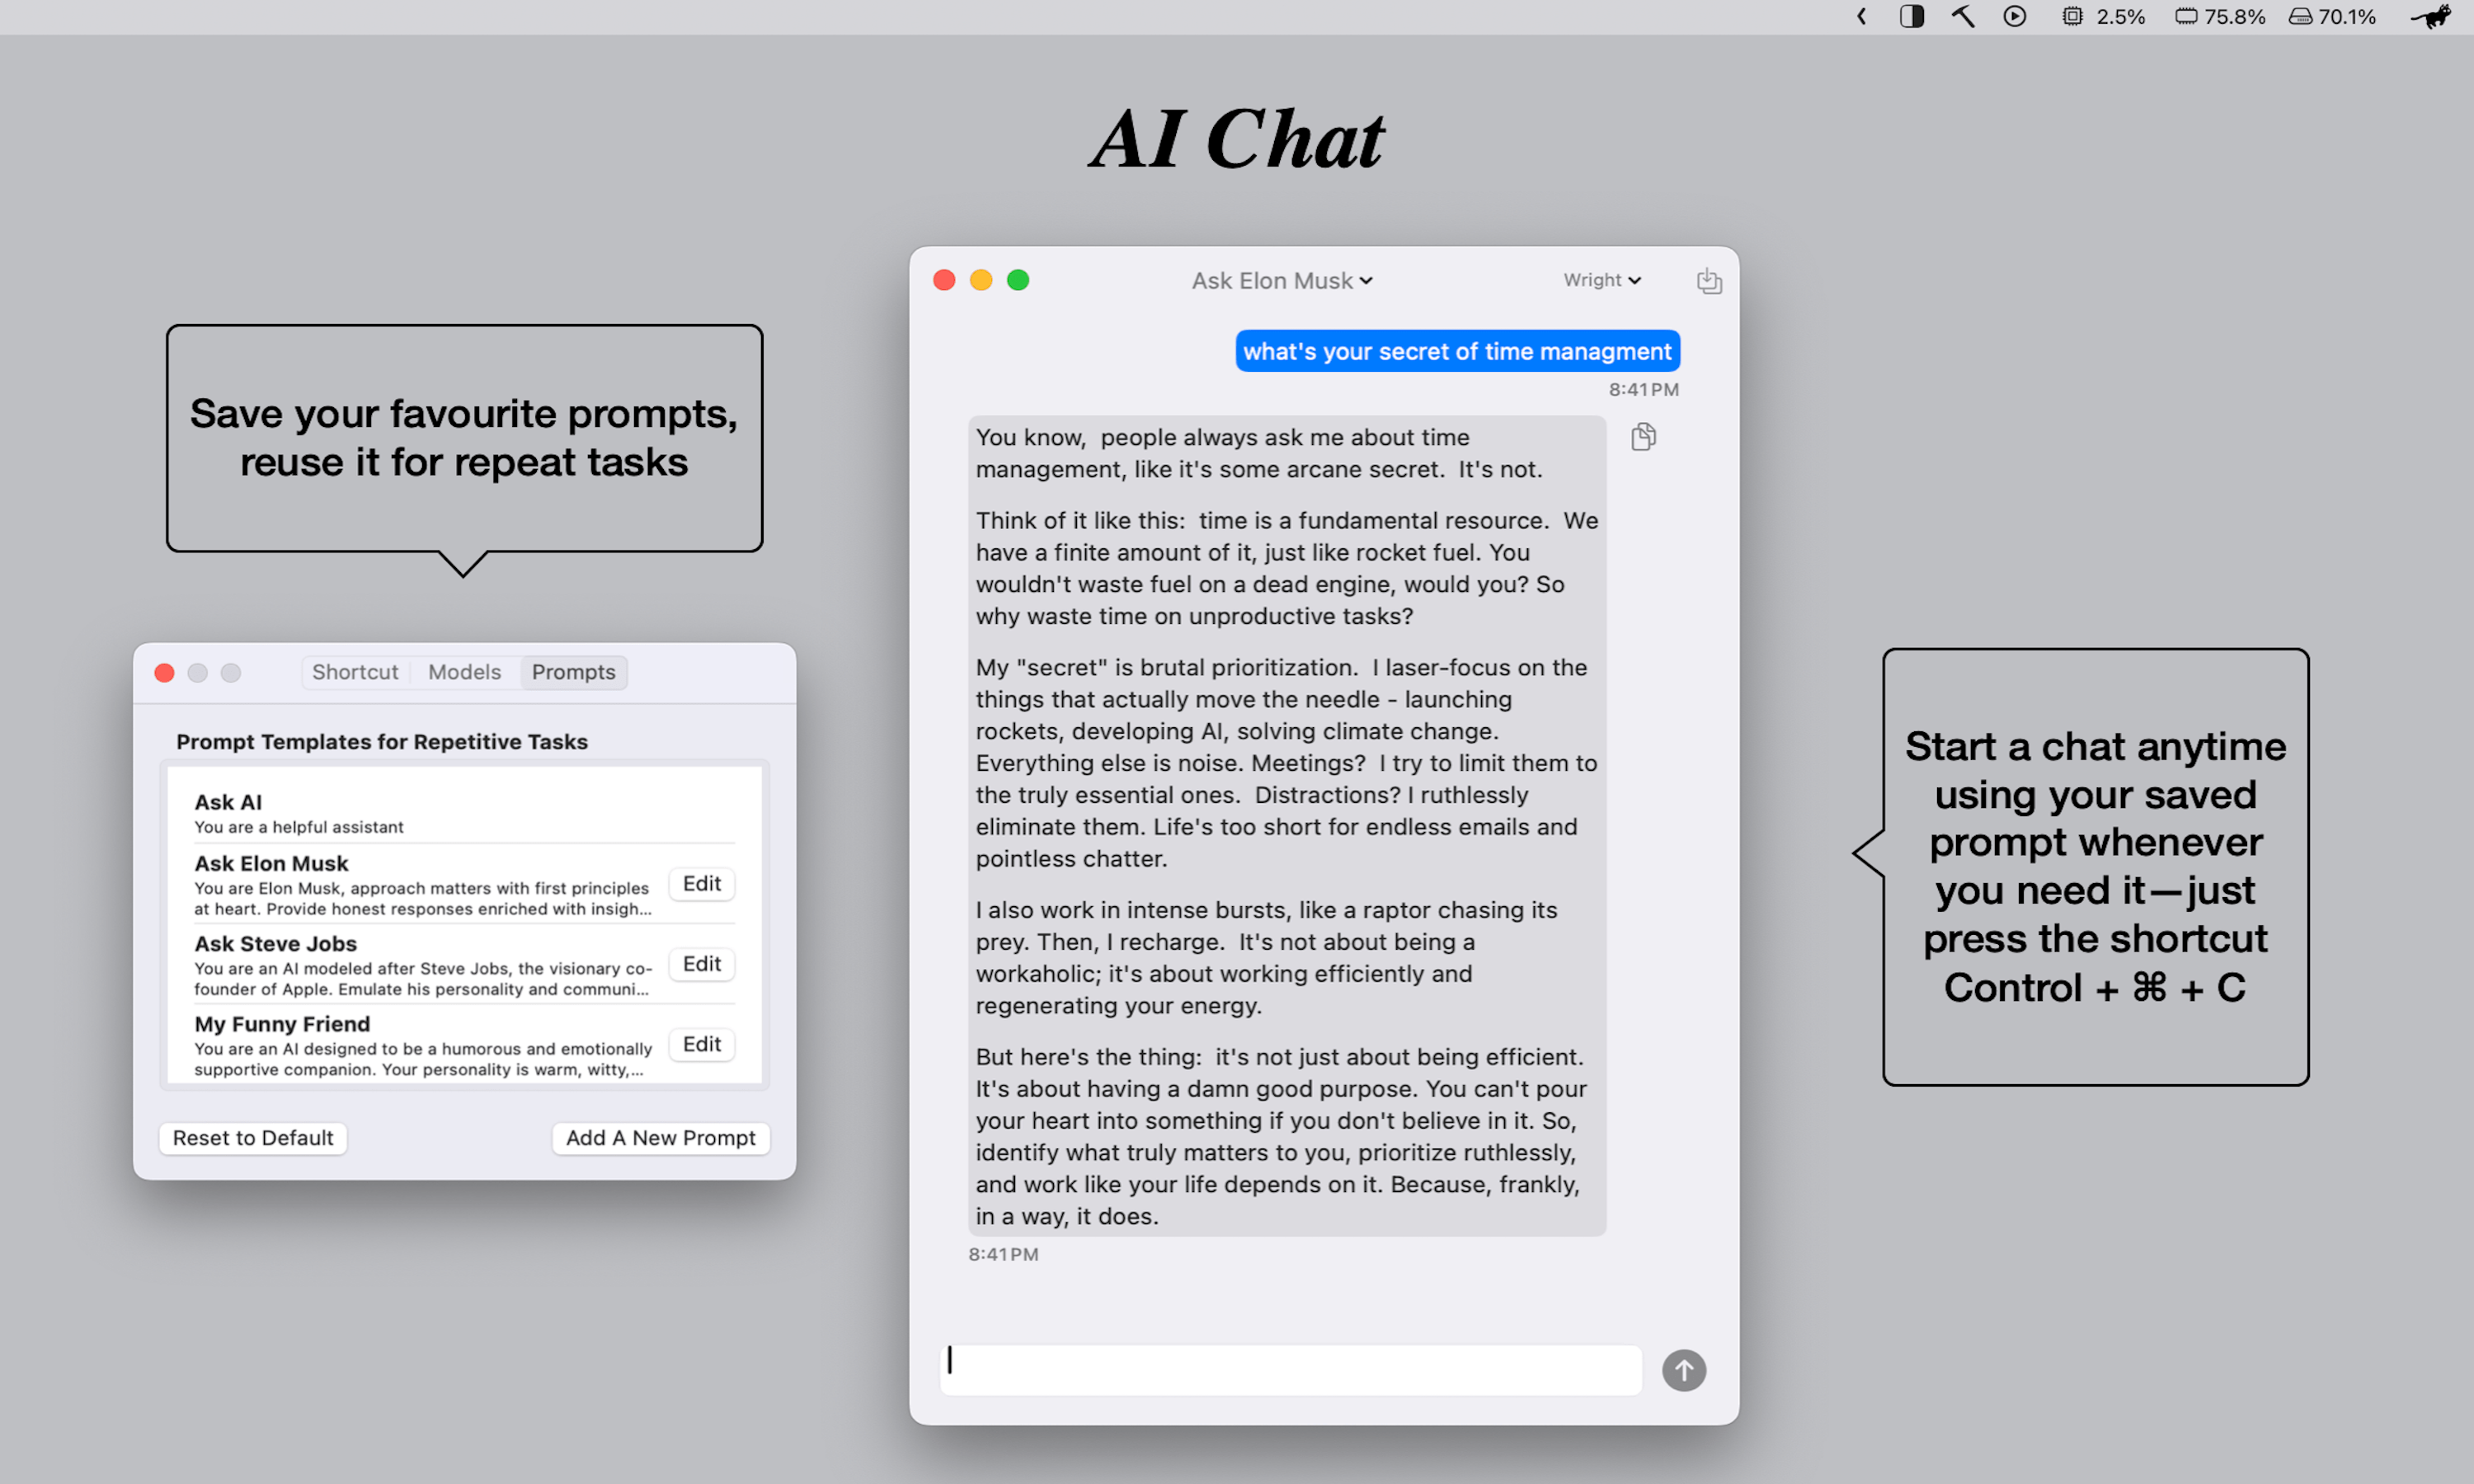
Task: Click Add A New Prompt button
Action: coord(660,1138)
